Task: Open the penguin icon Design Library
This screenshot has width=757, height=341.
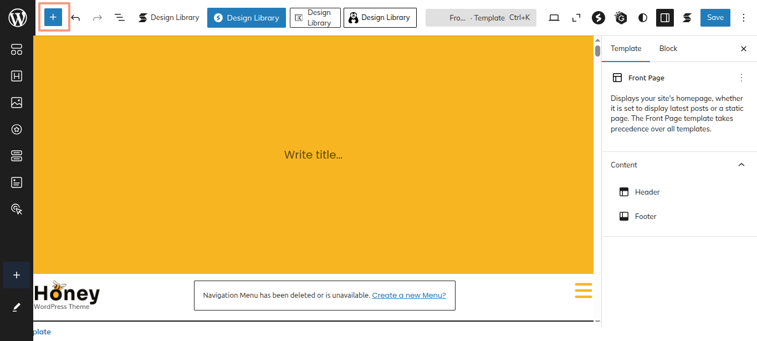Action: [380, 18]
